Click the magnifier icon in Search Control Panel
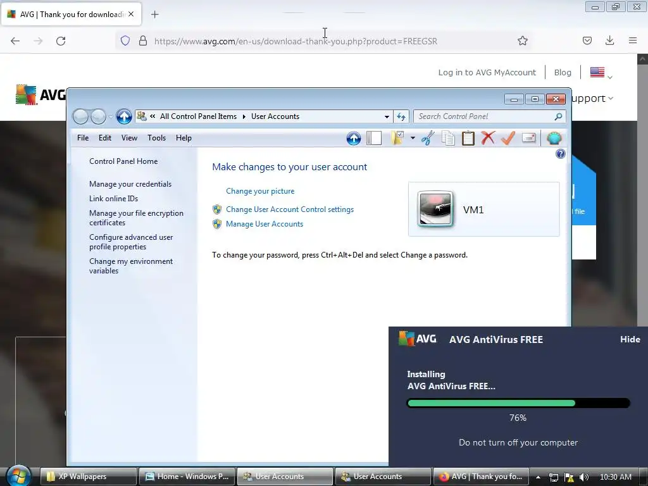 point(558,116)
